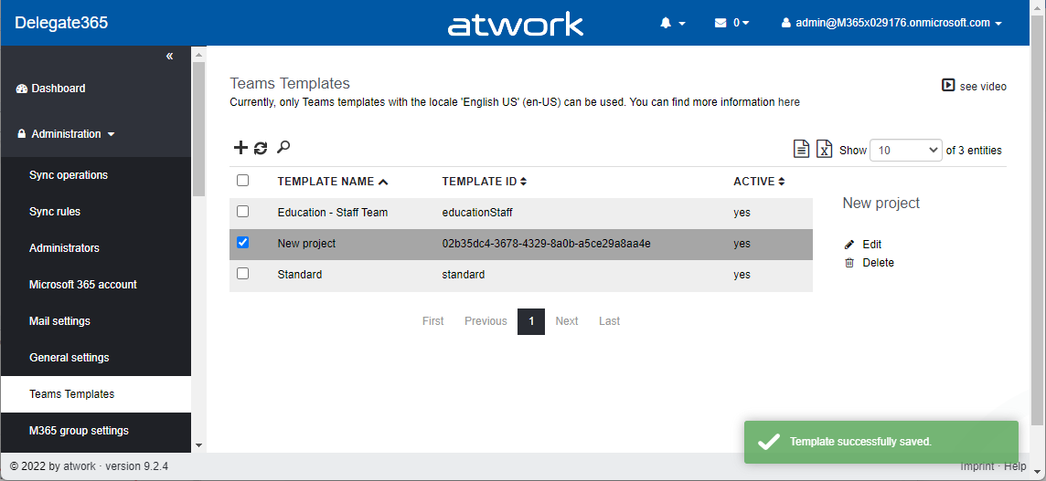Click sidebar scrollbar down arrow

click(198, 445)
